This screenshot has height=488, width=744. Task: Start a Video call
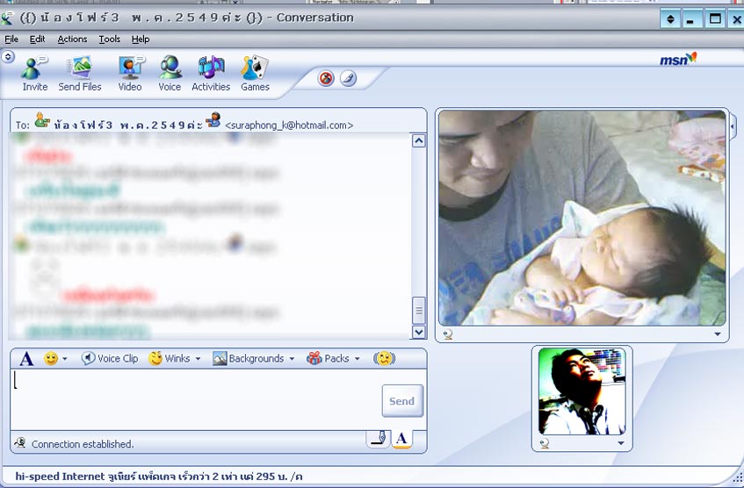(x=130, y=73)
